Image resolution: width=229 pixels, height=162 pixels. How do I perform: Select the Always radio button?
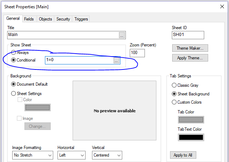(14, 53)
